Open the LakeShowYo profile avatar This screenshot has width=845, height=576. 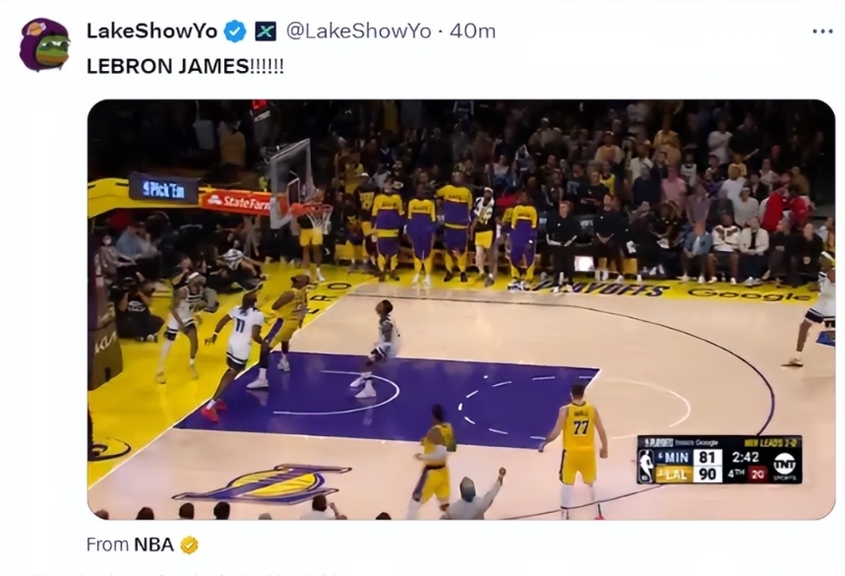[x=44, y=44]
